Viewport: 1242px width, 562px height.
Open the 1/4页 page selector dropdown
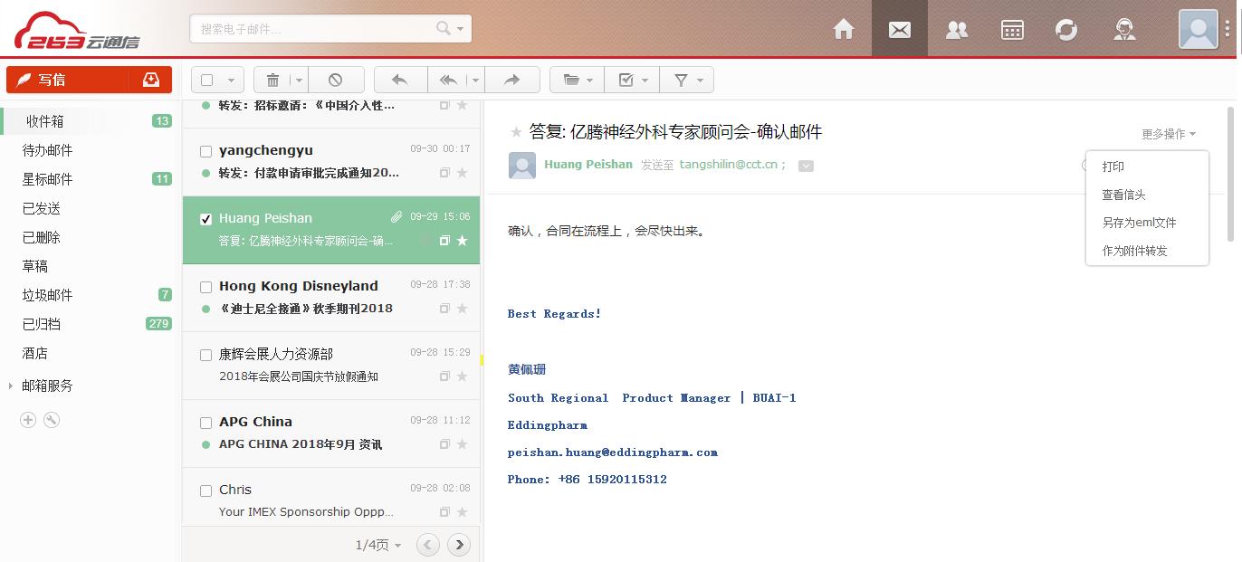(378, 545)
